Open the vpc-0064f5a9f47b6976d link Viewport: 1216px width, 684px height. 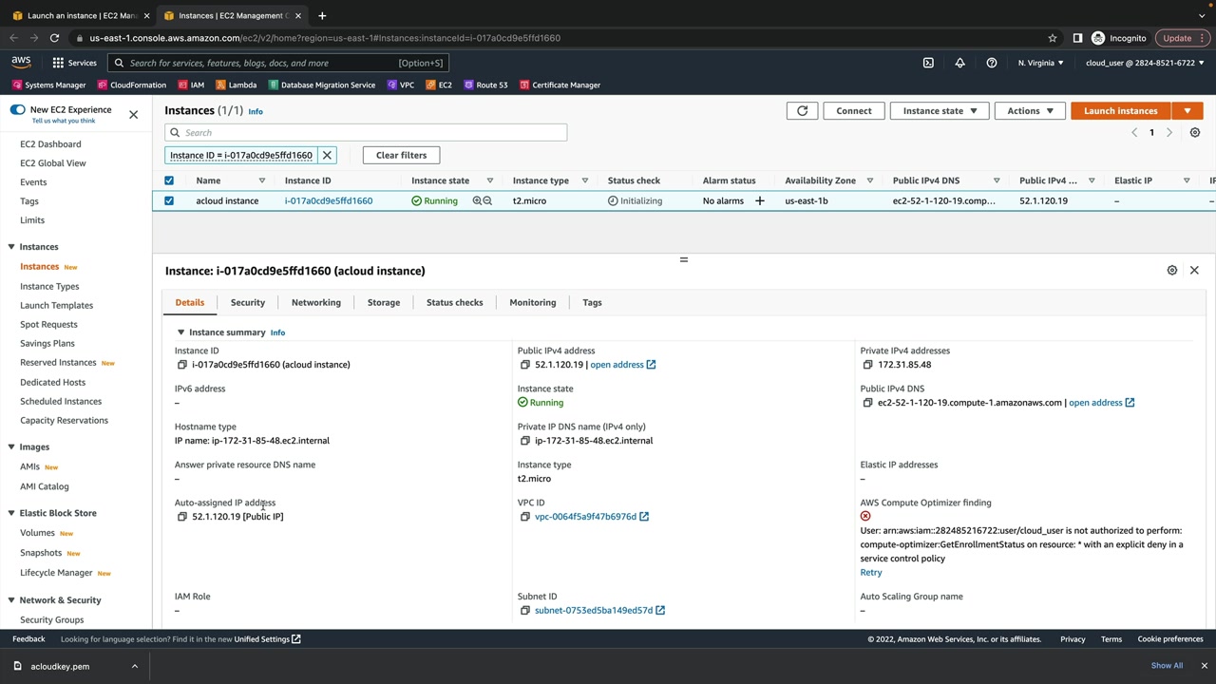585,517
